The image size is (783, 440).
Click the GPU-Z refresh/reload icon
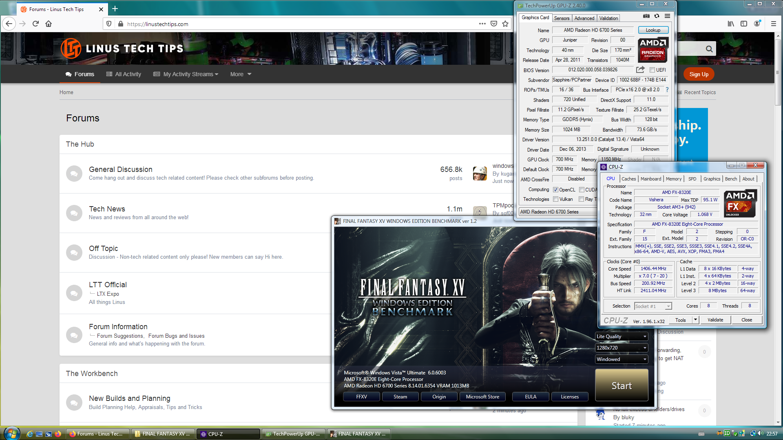656,18
